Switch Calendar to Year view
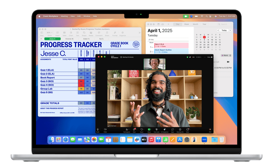 (204, 24)
